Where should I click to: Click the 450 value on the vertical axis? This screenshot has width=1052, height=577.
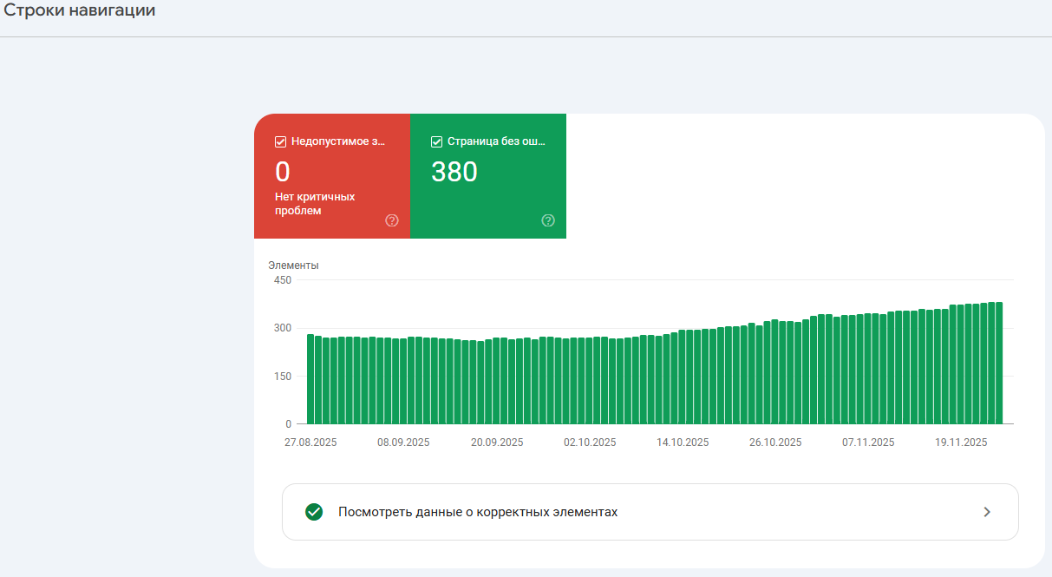pyautogui.click(x=282, y=280)
